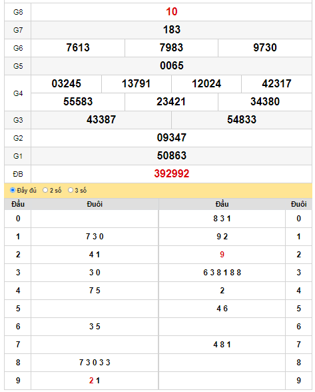The width and height of the screenshot is (315, 392).
Task: Select the G5 result 0065
Action: (172, 65)
